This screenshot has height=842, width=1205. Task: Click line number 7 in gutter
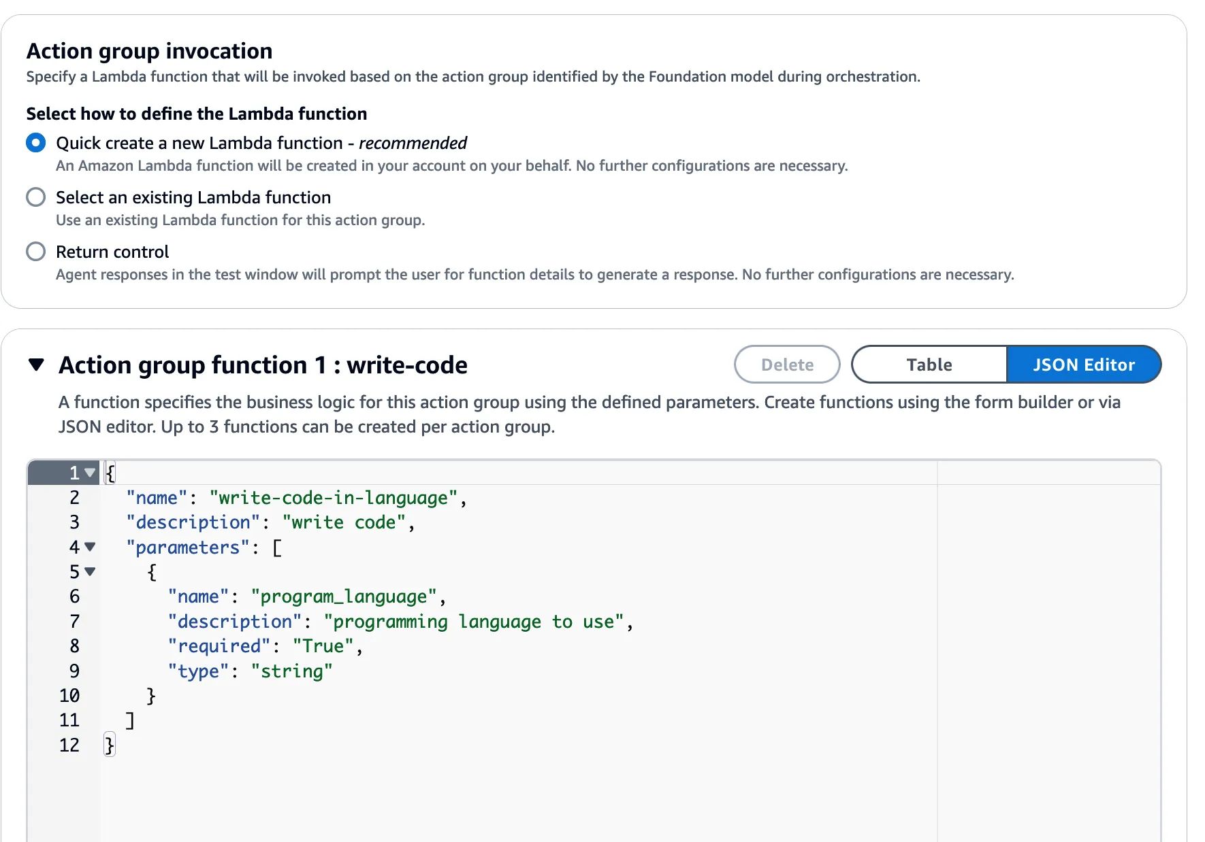coord(74,622)
